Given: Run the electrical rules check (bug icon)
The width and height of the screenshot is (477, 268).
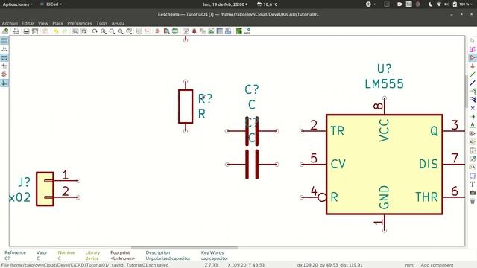Looking at the screenshot, I should click(x=194, y=31).
